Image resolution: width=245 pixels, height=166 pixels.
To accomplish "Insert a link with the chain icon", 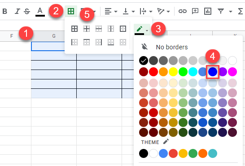I will click(x=183, y=11).
